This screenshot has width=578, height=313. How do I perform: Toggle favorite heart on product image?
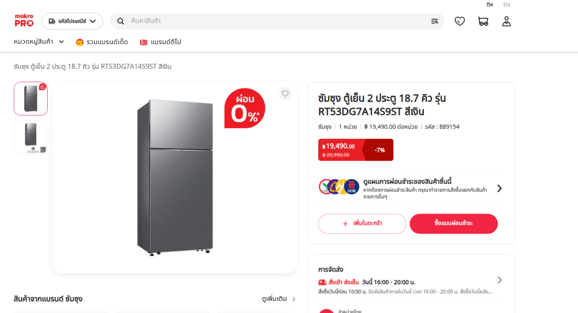coord(285,93)
